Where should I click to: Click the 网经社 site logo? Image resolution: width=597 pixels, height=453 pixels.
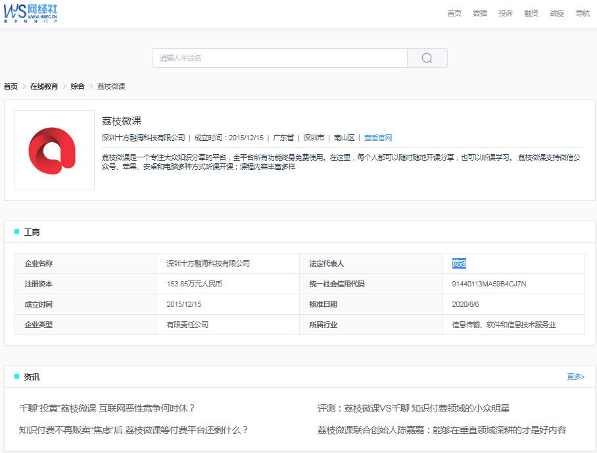tap(32, 13)
